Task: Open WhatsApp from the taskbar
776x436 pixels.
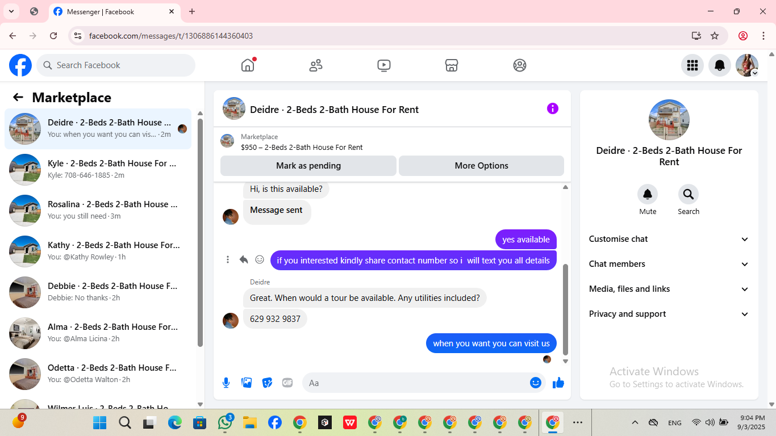Action: (225, 422)
